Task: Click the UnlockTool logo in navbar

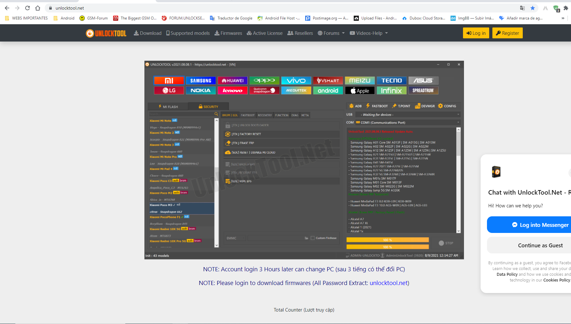Action: [106, 33]
